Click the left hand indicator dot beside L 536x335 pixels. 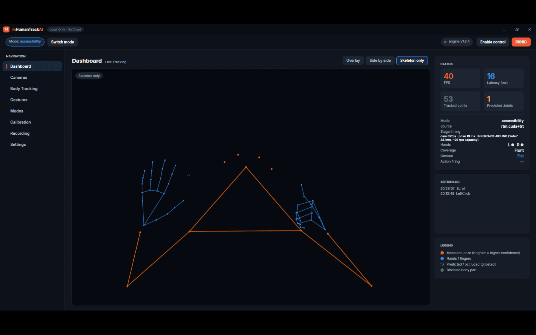(x=513, y=145)
